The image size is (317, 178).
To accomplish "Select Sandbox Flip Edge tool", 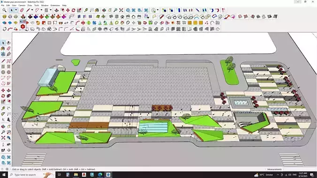I will (275, 16).
